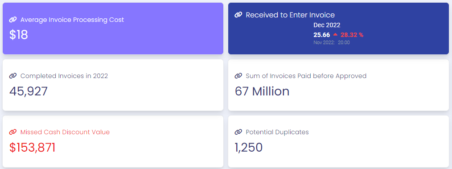Click link icon beside Received to Enter Invoice
Screen dimensions: 452x169
click(x=238, y=15)
